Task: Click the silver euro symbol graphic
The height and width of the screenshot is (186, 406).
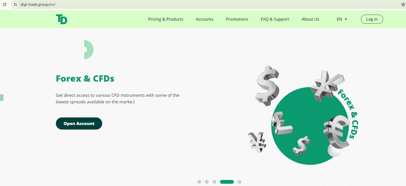Action: tap(337, 132)
